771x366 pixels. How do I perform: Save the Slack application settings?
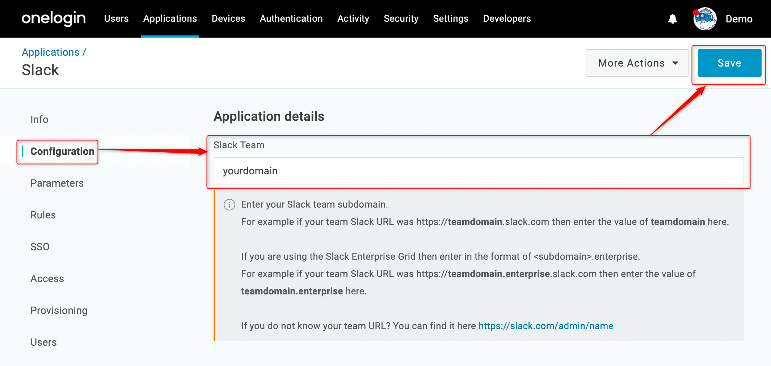pyautogui.click(x=729, y=63)
